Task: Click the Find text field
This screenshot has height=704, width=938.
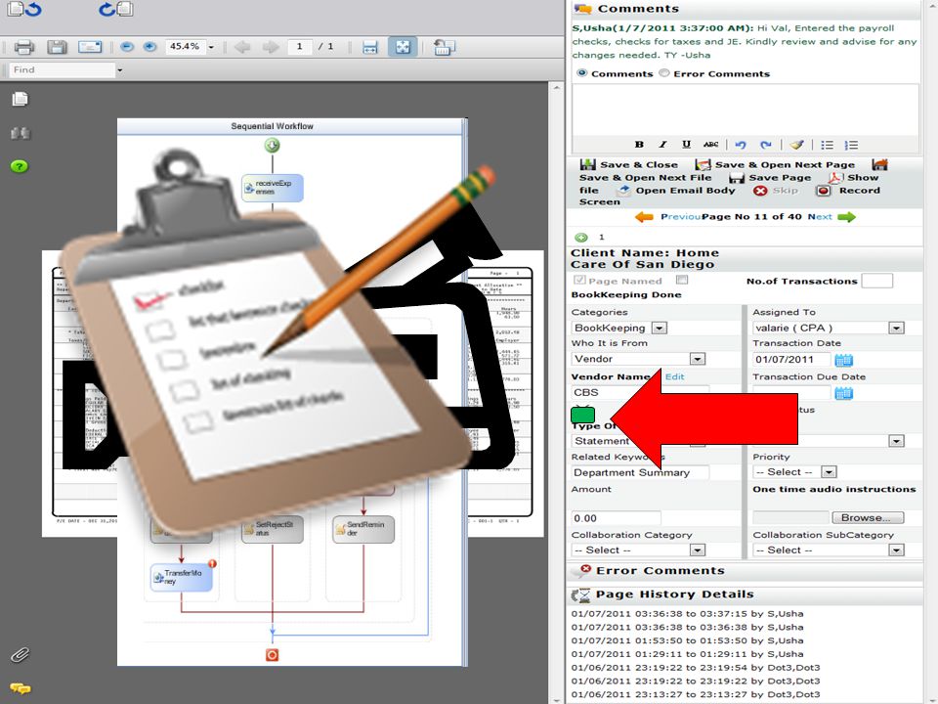Action: pos(63,70)
